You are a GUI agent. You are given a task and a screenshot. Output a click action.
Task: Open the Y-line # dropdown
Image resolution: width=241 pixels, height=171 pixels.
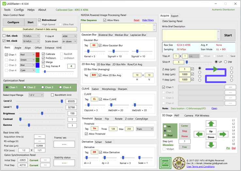[x=69, y=36]
